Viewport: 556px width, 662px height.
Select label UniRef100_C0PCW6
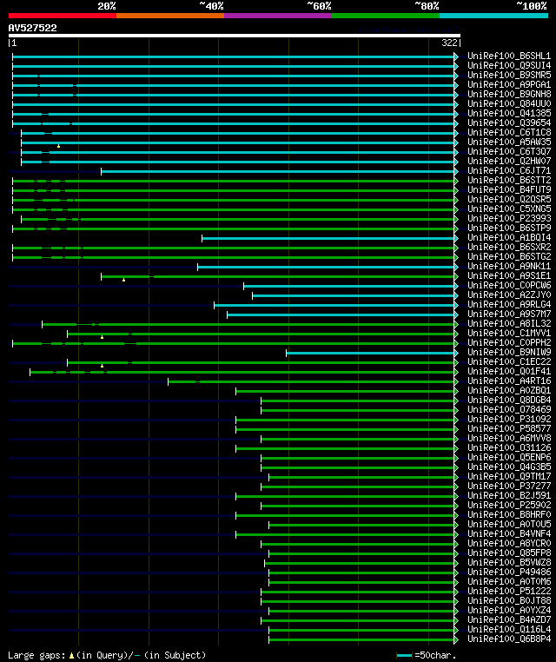click(x=509, y=286)
